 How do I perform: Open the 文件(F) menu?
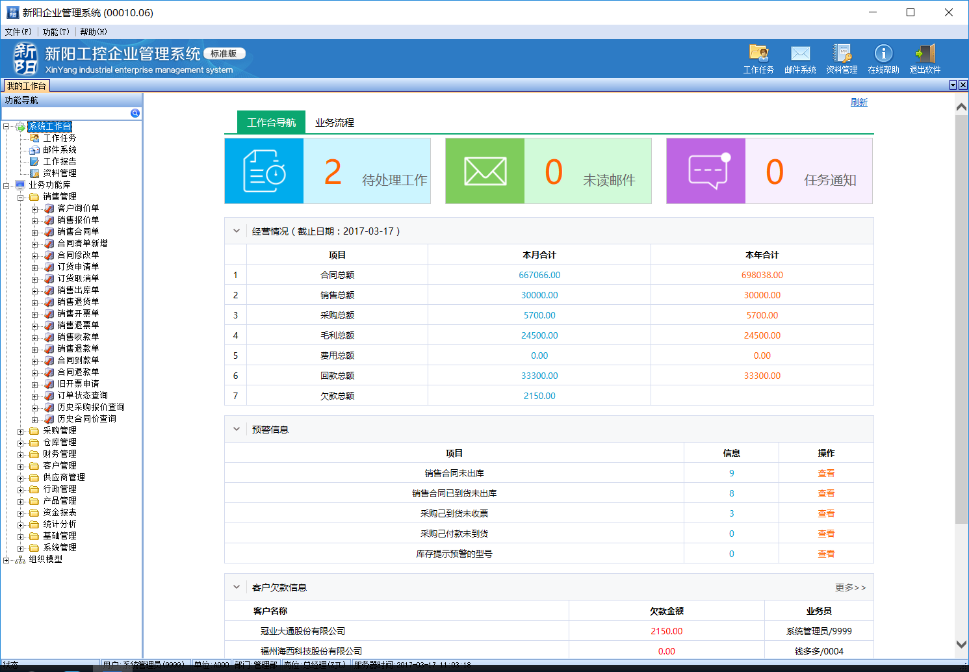(x=18, y=31)
